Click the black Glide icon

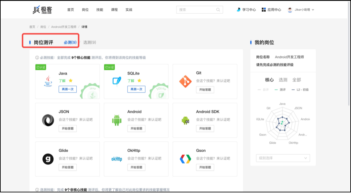click(x=48, y=159)
